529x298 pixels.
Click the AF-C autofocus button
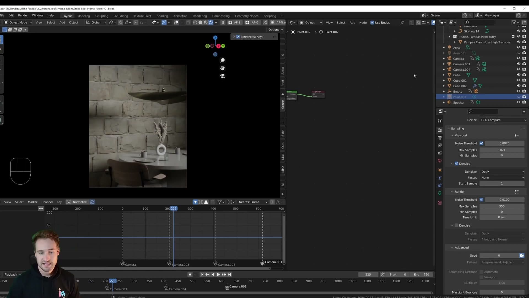pos(252,23)
